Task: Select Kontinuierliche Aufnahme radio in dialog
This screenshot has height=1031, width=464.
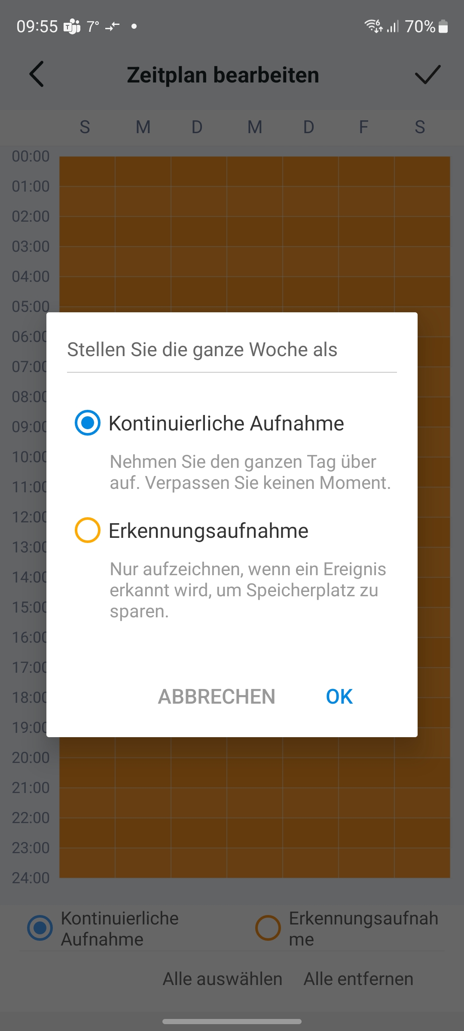Action: [88, 423]
